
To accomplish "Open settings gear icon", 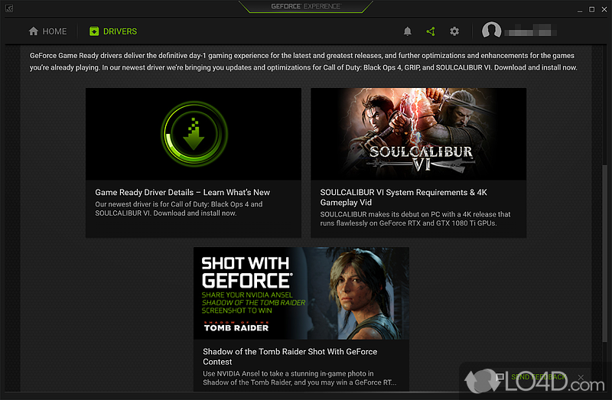I will click(x=454, y=31).
